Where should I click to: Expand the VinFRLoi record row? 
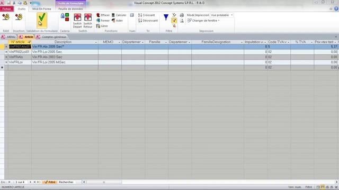(6, 62)
